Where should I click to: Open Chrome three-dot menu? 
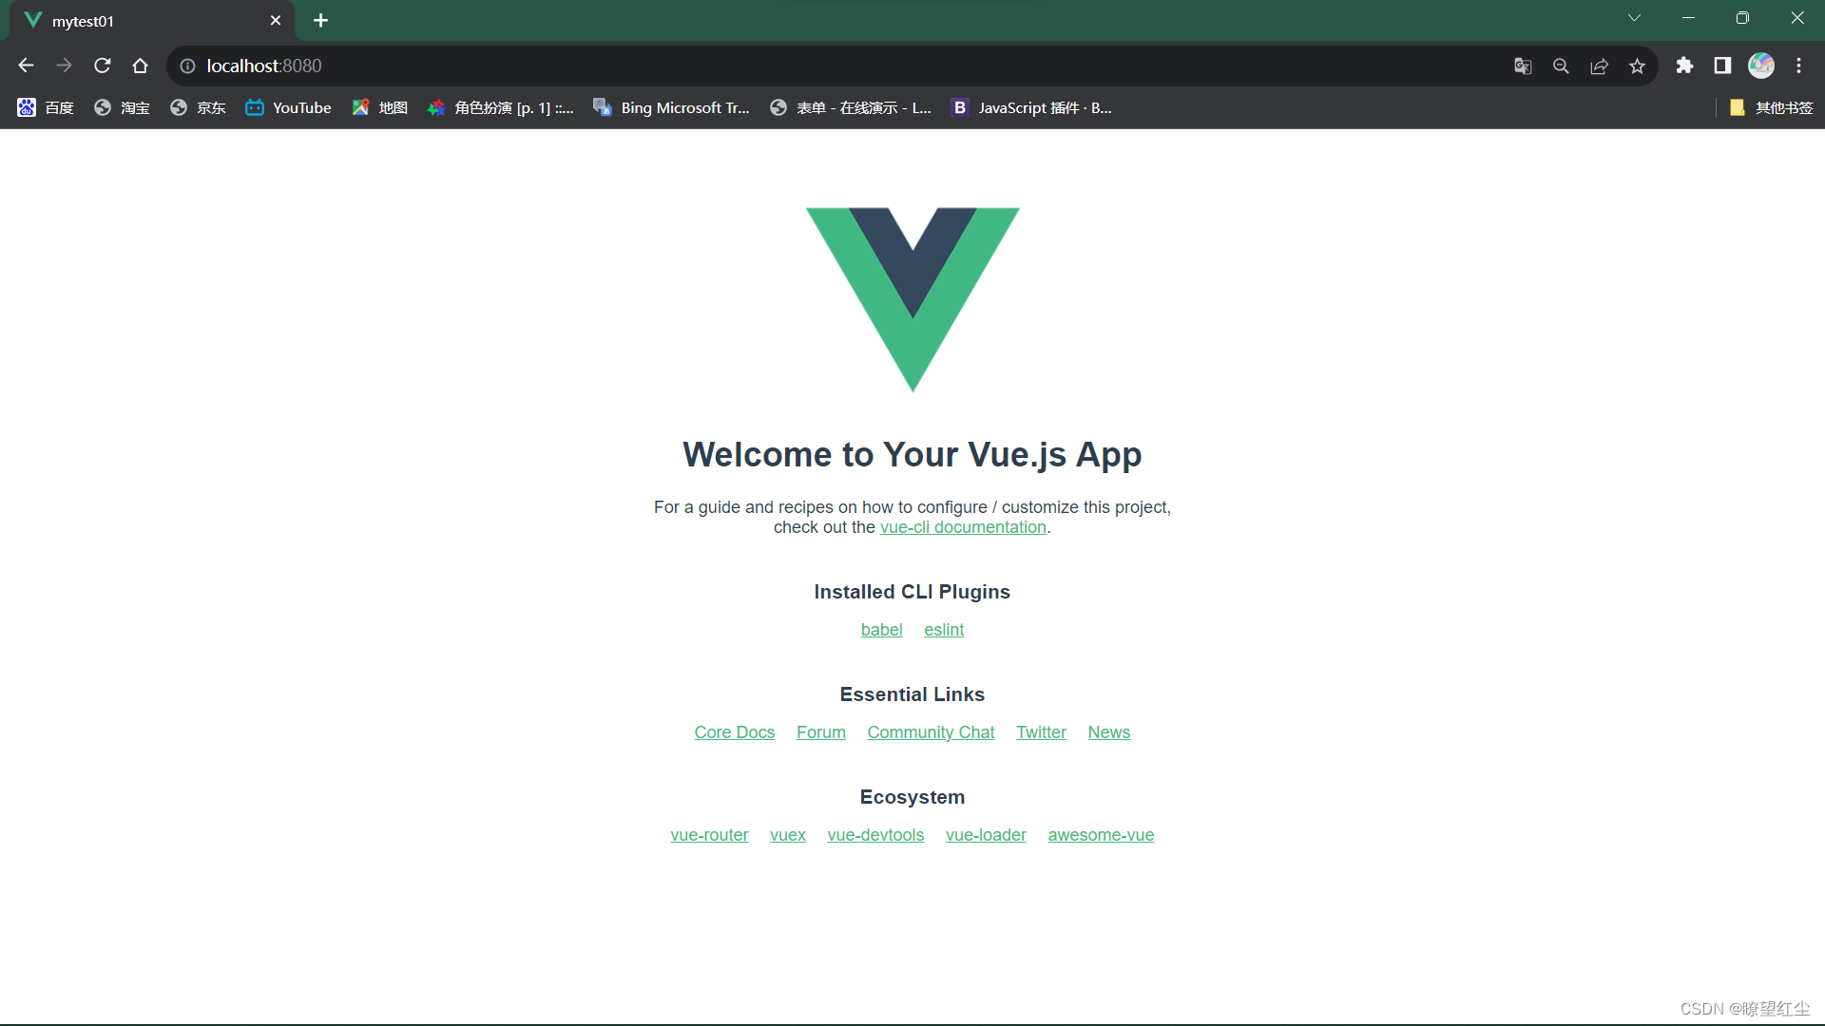point(1798,66)
